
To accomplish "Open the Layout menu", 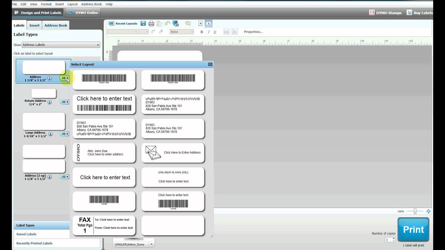I will pos(72,4).
